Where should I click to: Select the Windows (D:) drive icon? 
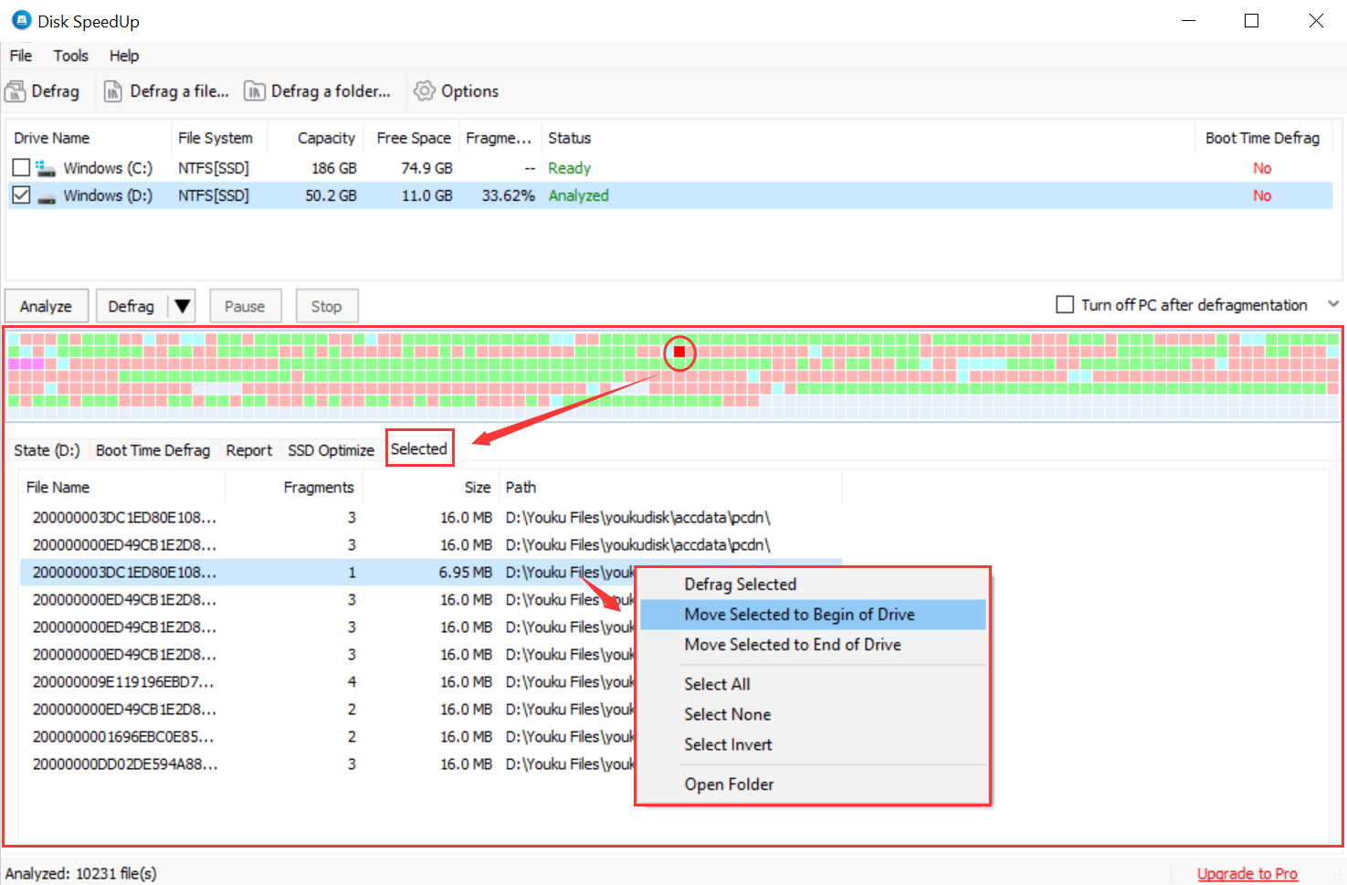47,195
